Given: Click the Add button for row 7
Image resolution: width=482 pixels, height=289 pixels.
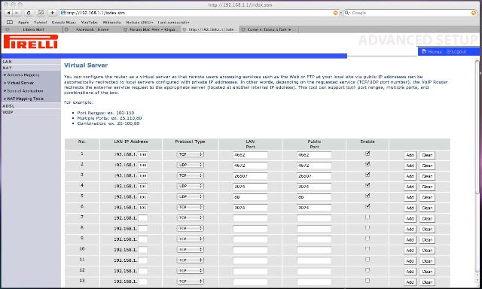Looking at the screenshot, I should point(410,219).
